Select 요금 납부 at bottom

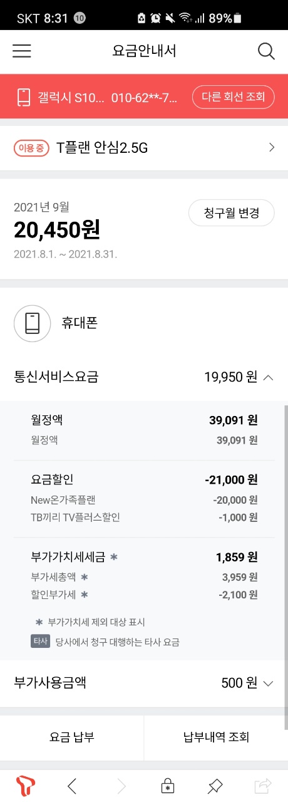[x=72, y=737]
